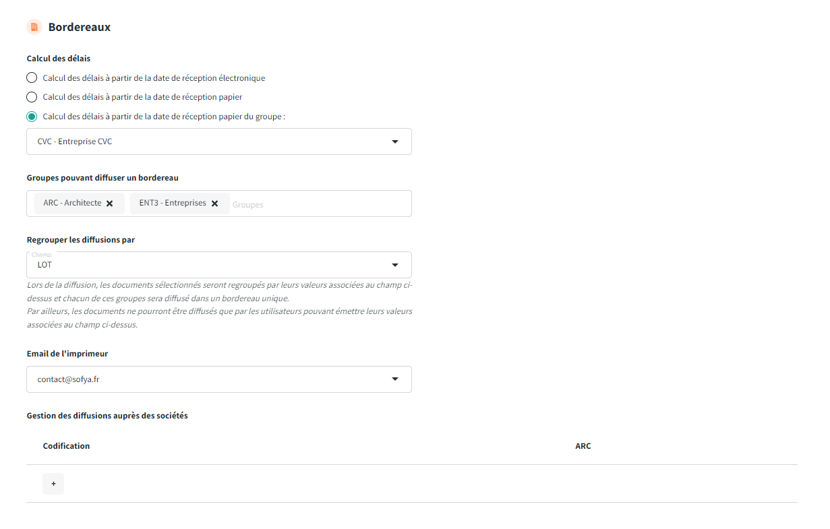Click the Bordereaux section title
This screenshot has width=830, height=529.
click(x=80, y=28)
